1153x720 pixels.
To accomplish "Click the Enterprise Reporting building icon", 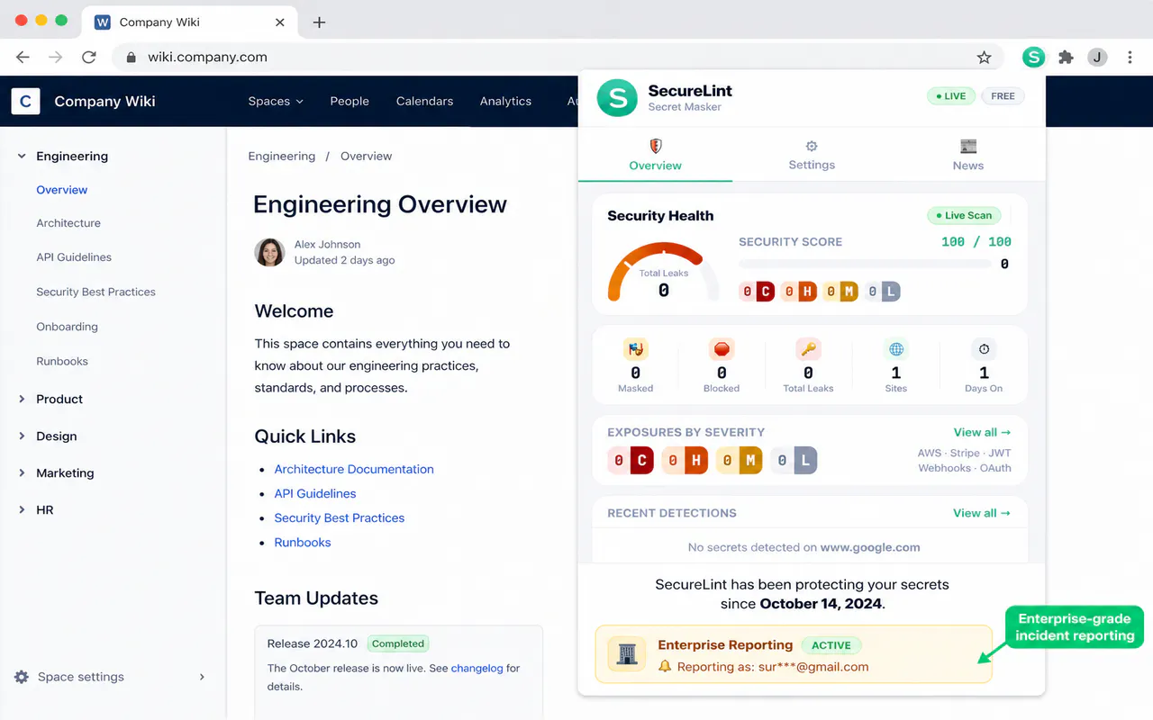I will tap(626, 655).
